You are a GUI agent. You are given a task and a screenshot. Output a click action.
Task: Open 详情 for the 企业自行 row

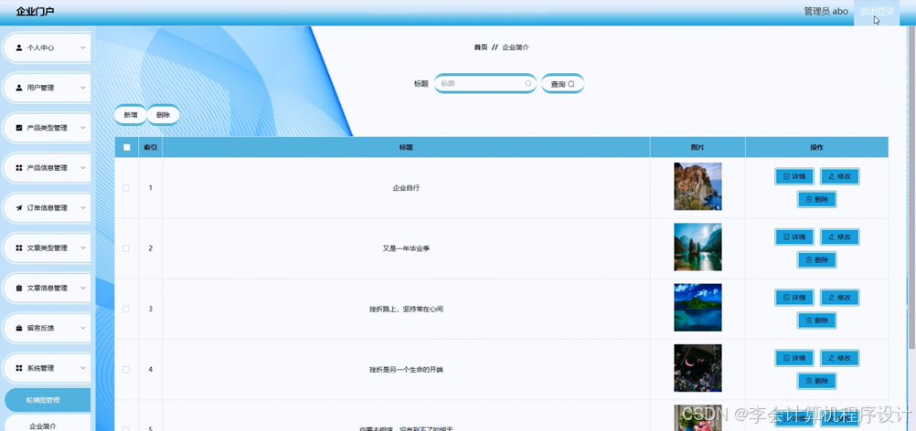coord(794,176)
